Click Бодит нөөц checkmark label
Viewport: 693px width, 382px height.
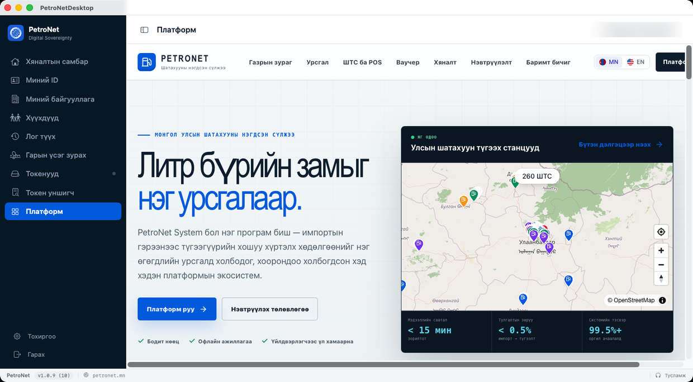tap(158, 341)
